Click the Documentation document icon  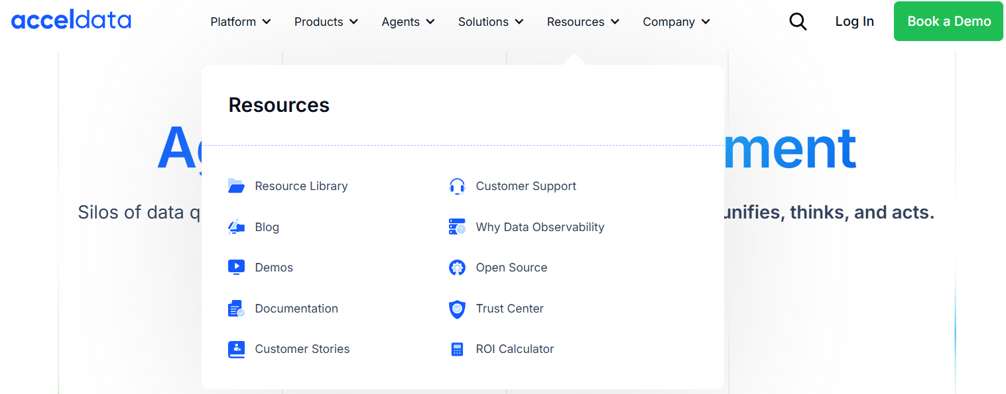pyautogui.click(x=237, y=308)
